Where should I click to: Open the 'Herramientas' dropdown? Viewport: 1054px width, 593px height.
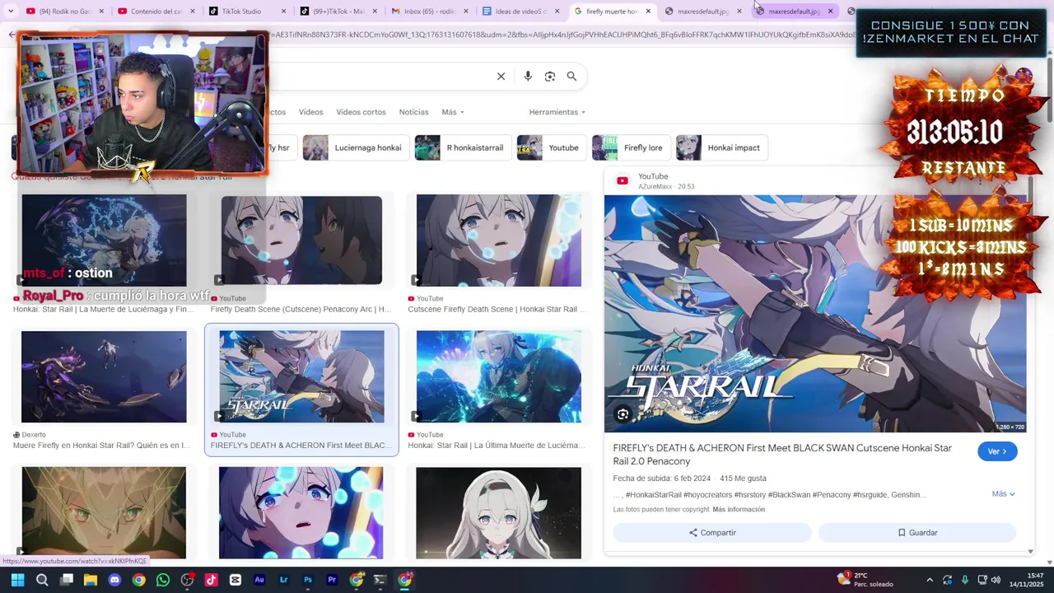tap(557, 112)
